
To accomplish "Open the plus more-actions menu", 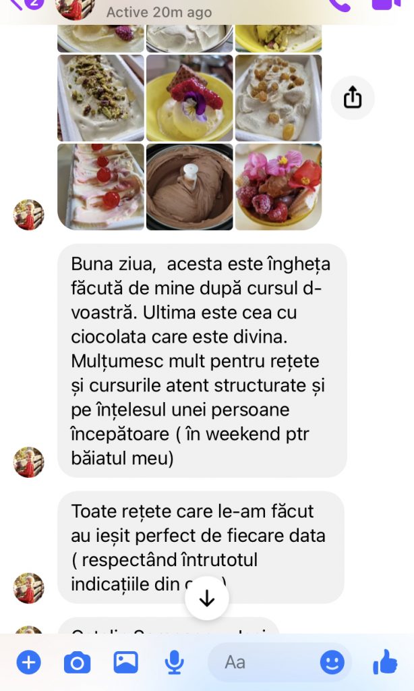I will [28, 663].
